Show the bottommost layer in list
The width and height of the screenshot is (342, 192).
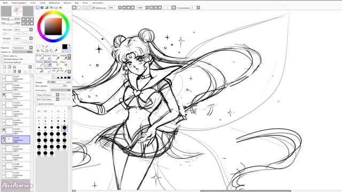coord(4,173)
